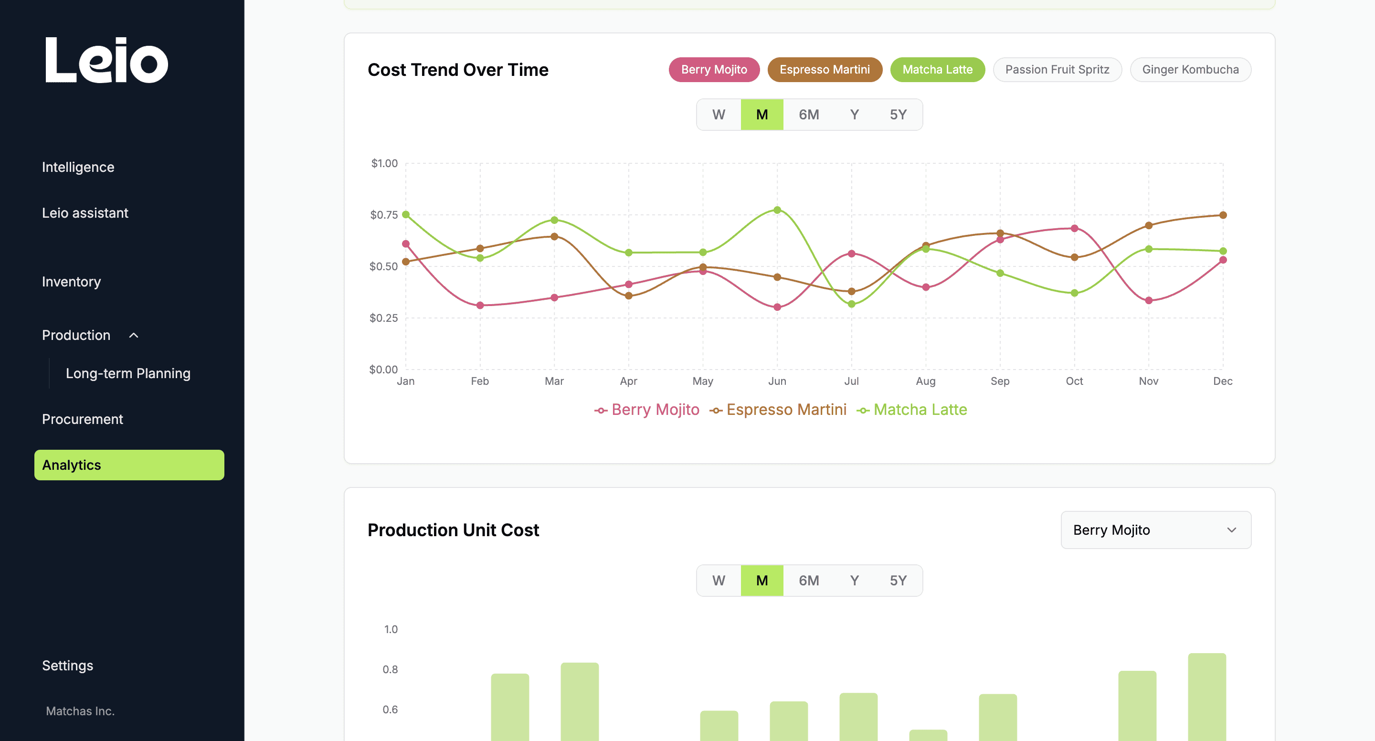Select 6M range for Production Unit Cost
The image size is (1375, 741).
click(808, 580)
